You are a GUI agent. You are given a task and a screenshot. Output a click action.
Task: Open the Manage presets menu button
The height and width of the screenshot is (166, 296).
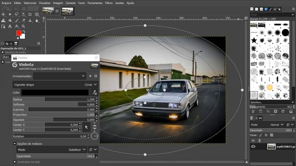(96, 76)
